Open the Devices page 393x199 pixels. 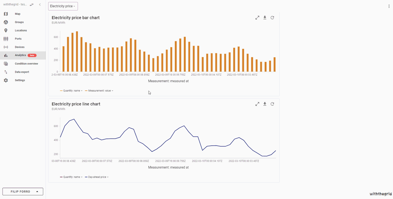point(20,47)
